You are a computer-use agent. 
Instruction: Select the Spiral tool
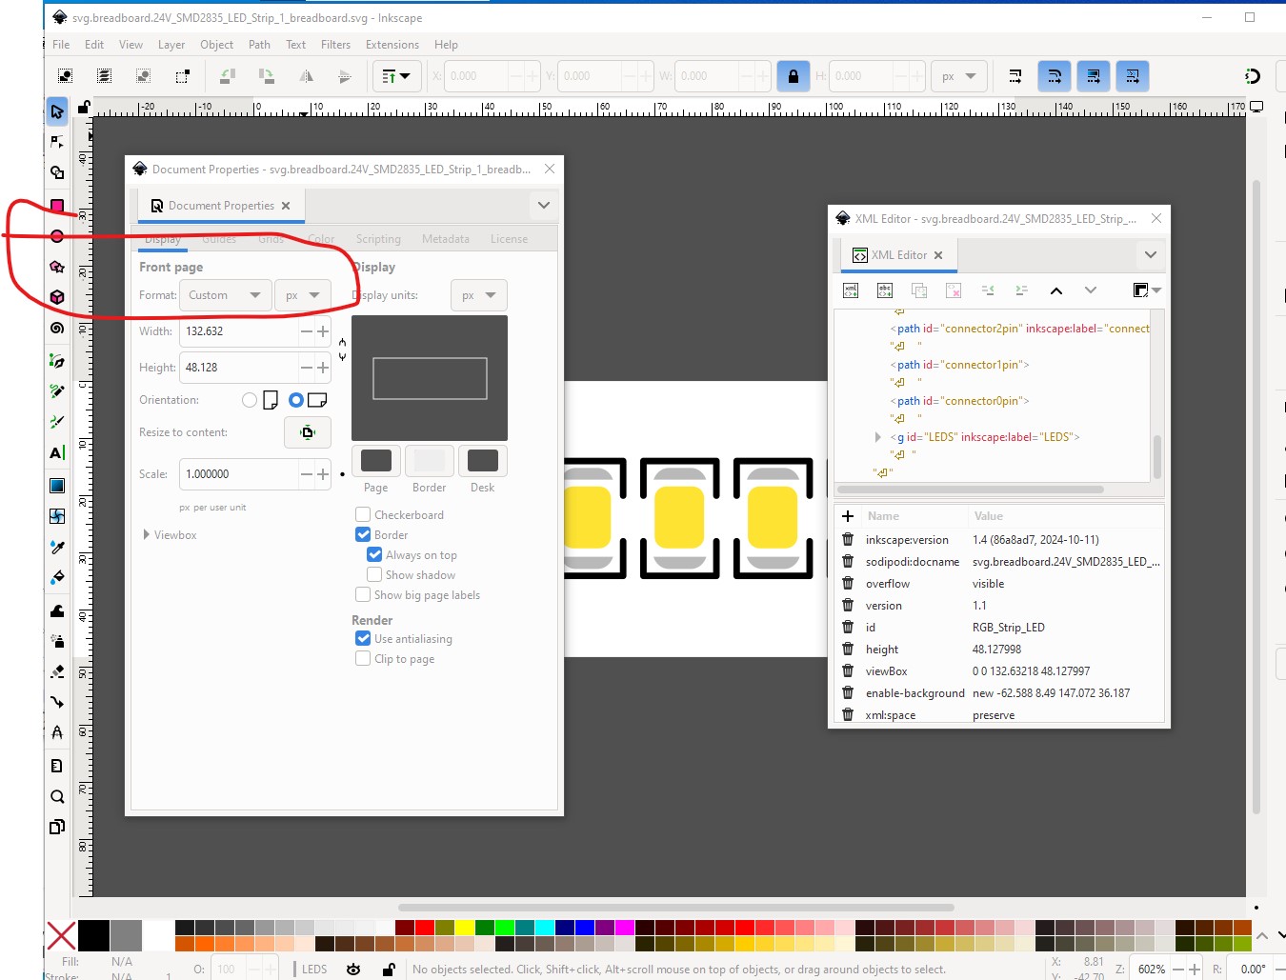pos(57,329)
